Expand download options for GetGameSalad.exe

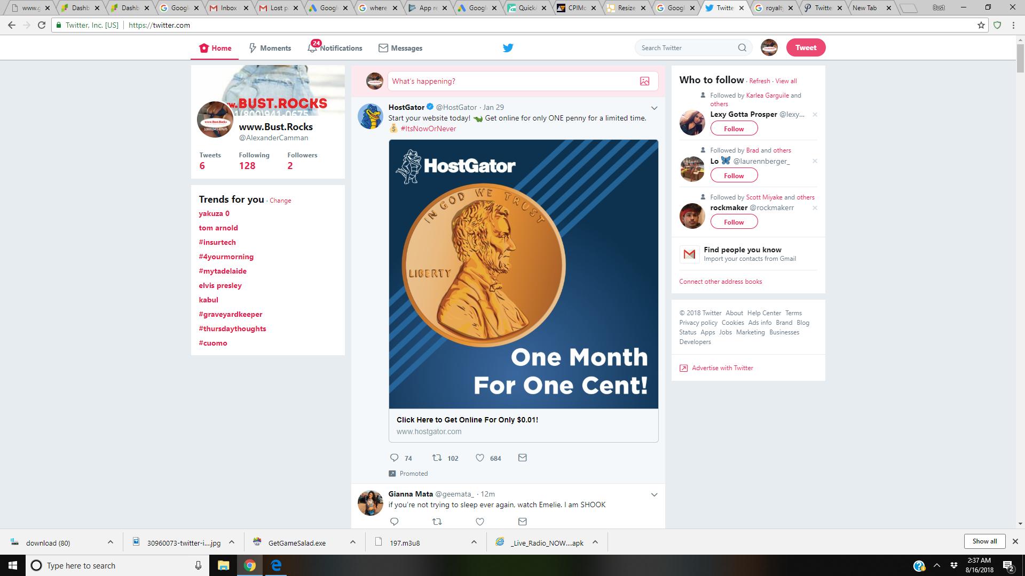[x=352, y=542]
